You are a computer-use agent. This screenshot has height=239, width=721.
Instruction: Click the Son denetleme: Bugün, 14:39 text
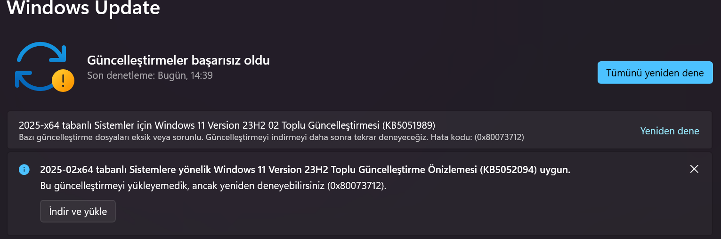150,75
